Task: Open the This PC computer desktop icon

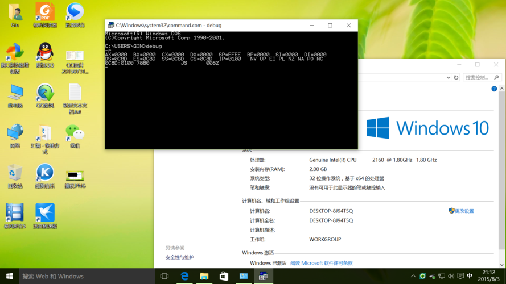Action: [15, 95]
